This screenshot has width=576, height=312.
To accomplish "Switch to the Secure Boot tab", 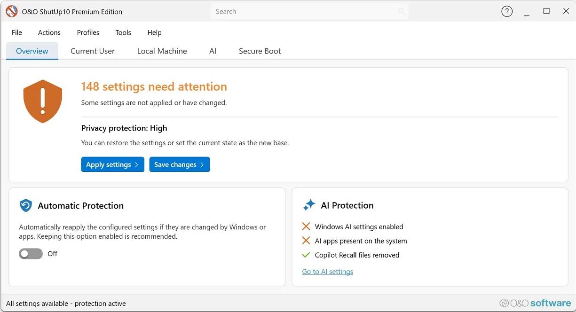I will click(x=260, y=51).
